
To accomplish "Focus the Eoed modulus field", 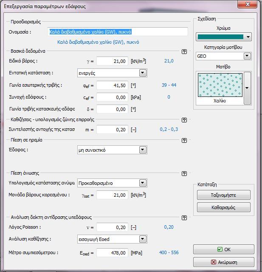I will [x=112, y=252].
